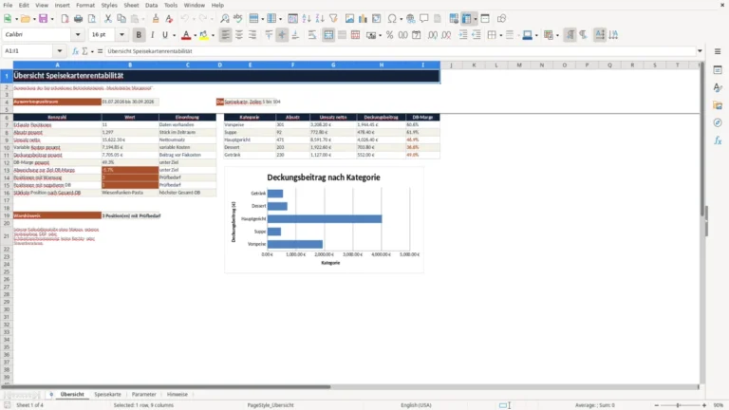The image size is (729, 410).
Task: Click the English (USA) language status
Action: point(416,405)
